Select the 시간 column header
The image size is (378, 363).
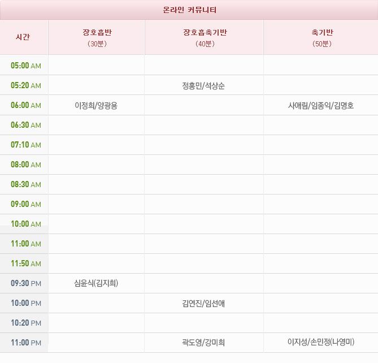[24, 37]
